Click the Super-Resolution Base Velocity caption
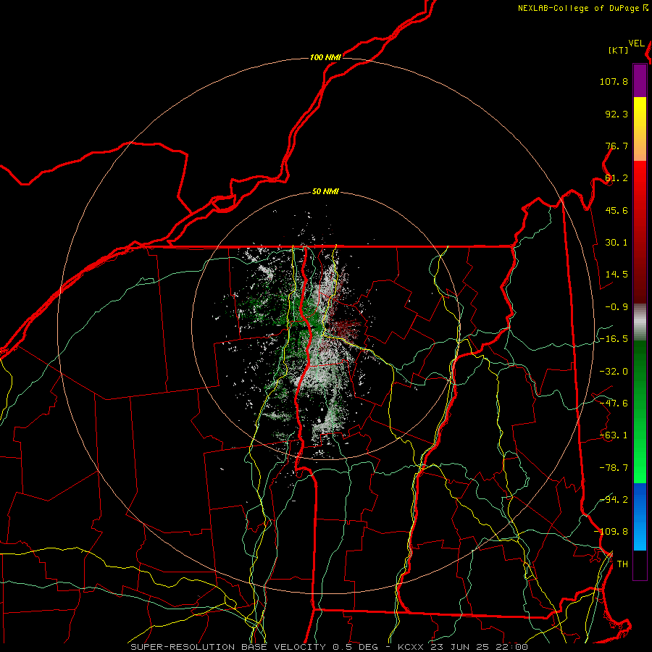Image resolution: width=652 pixels, height=652 pixels. point(330,647)
